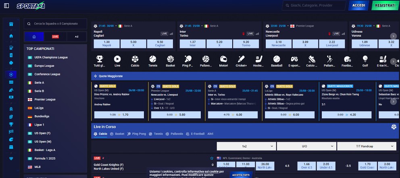
Task: Open the gift box promotions sidebar icon
Action: tap(11, 24)
